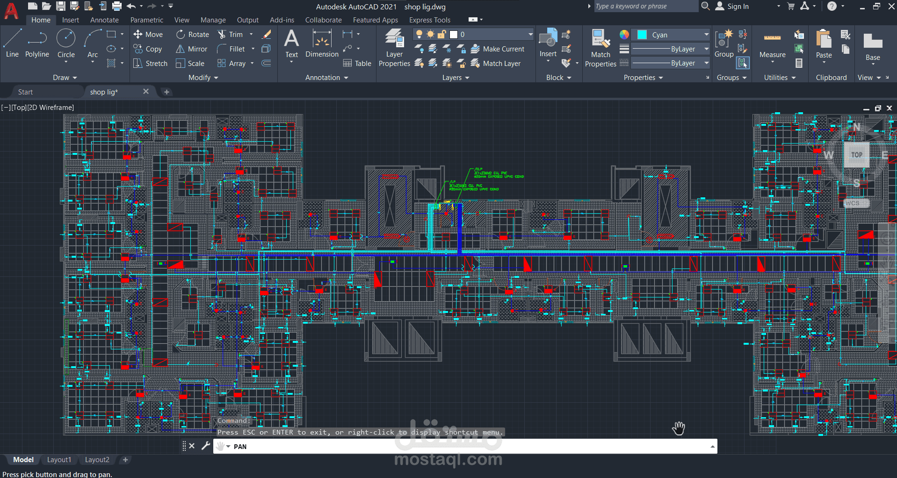Open the Annotate ribbon tab
Image resolution: width=897 pixels, height=478 pixels.
[x=104, y=20]
